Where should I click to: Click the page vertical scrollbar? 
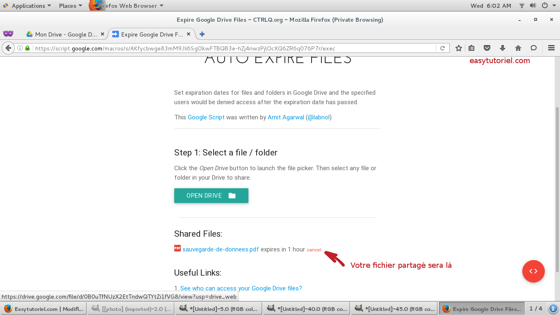tap(557, 189)
